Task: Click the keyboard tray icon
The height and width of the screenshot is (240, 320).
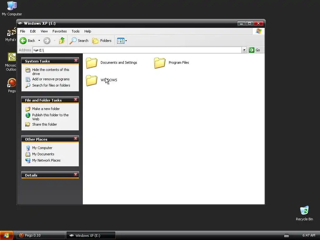Action: click(x=287, y=236)
